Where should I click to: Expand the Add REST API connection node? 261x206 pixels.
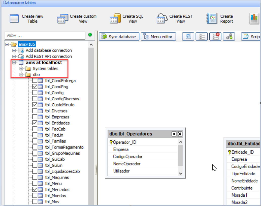point(14,56)
